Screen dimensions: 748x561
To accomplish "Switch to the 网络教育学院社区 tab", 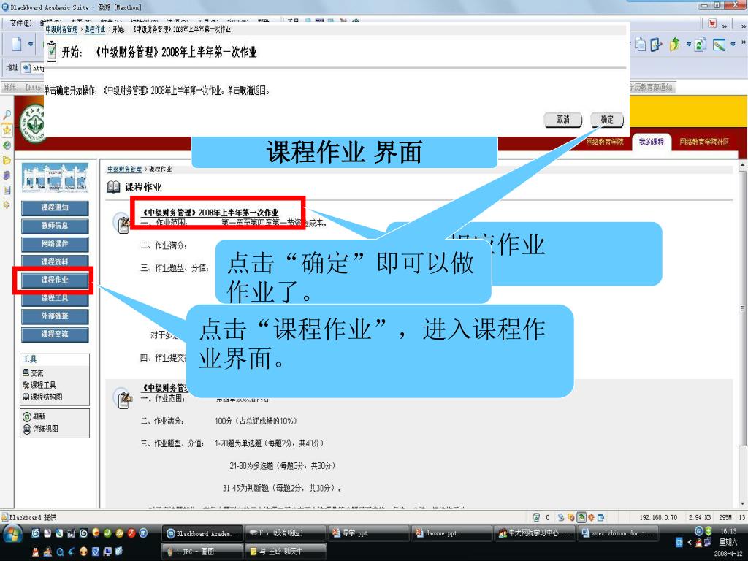I will point(704,142).
